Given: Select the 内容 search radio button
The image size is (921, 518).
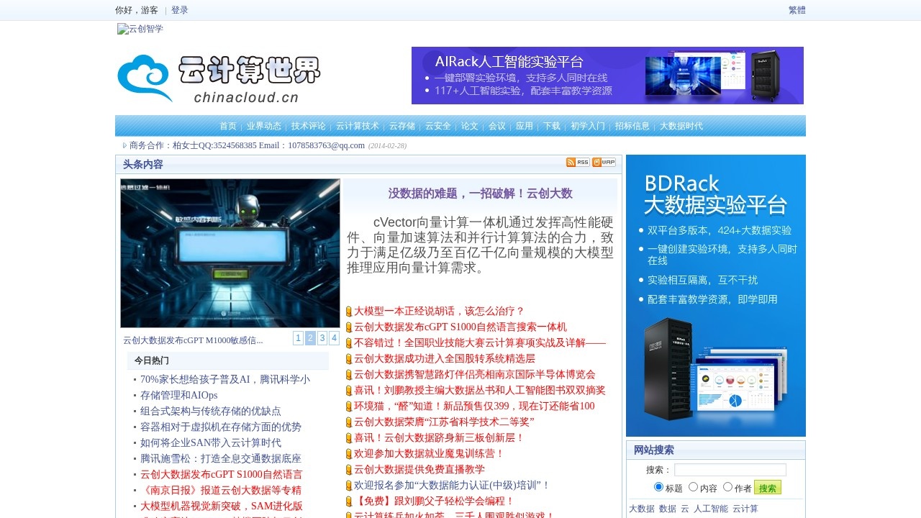Looking at the screenshot, I should tap(692, 486).
